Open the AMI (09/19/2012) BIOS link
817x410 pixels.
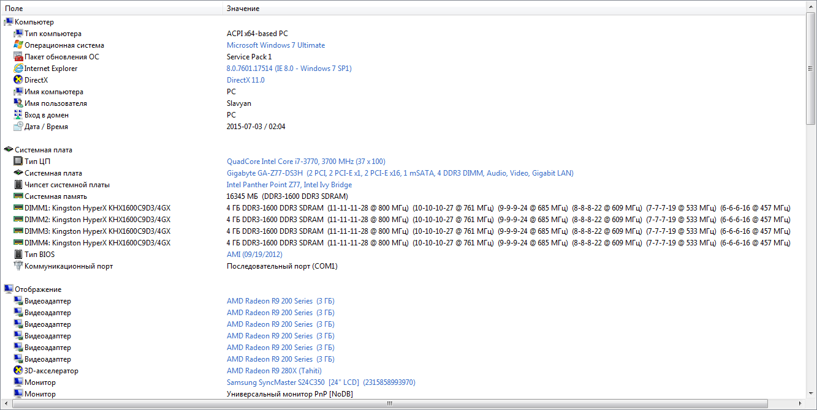point(254,255)
